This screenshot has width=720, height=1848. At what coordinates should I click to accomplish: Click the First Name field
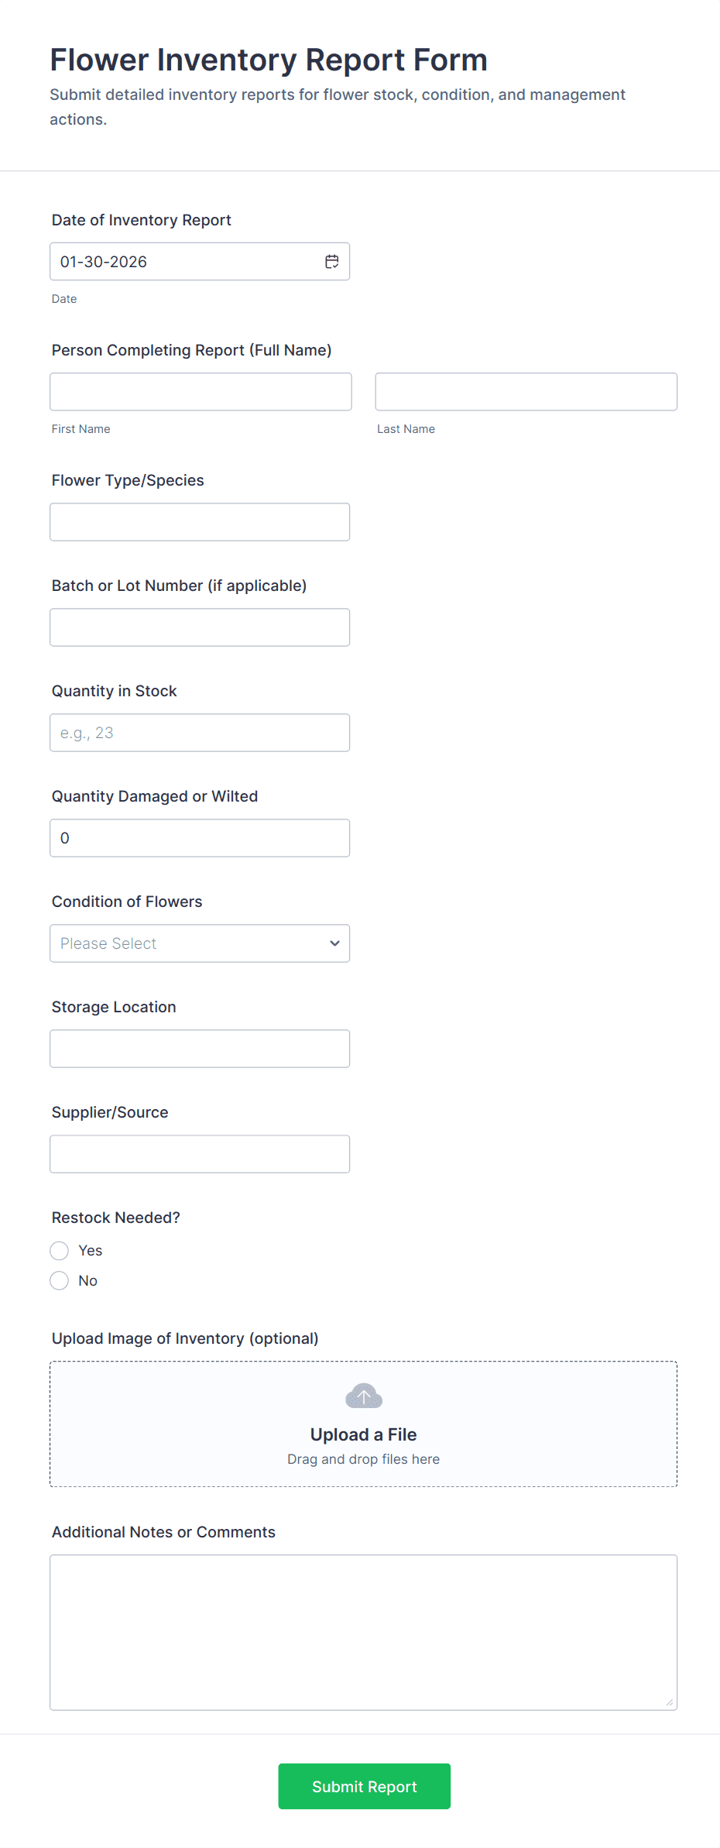pos(200,391)
